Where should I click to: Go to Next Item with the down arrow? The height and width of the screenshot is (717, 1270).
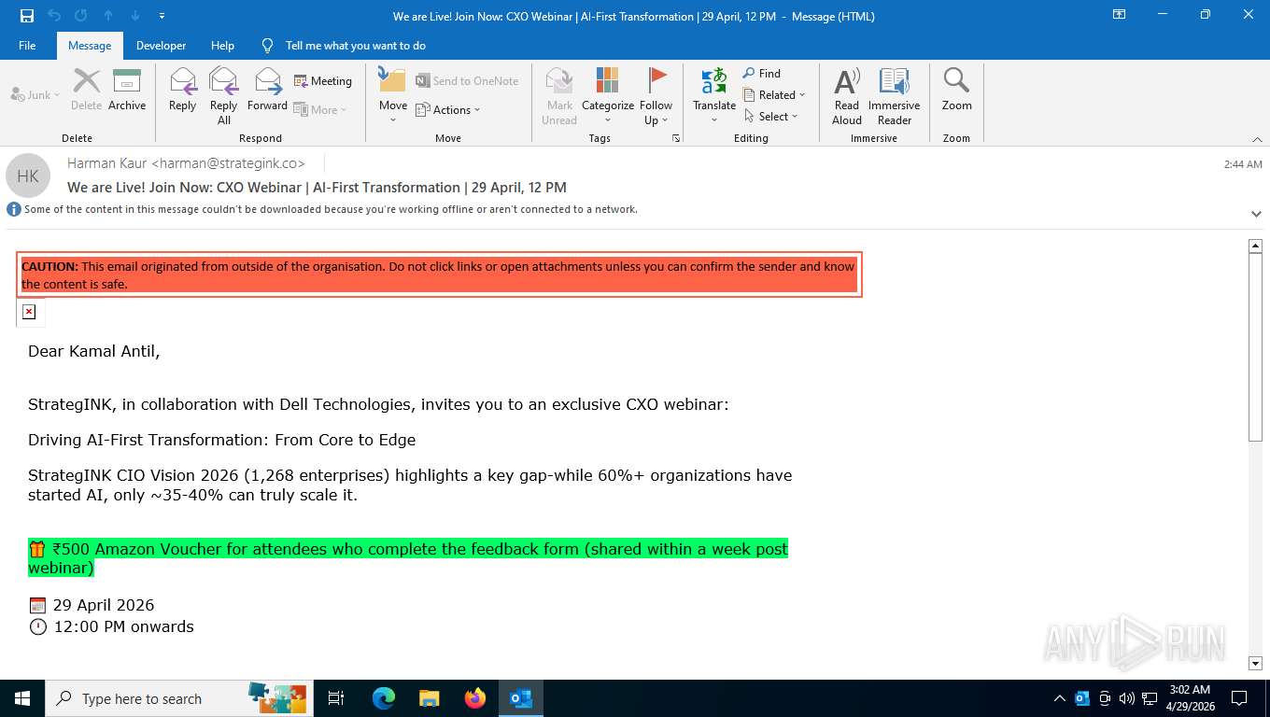[135, 16]
